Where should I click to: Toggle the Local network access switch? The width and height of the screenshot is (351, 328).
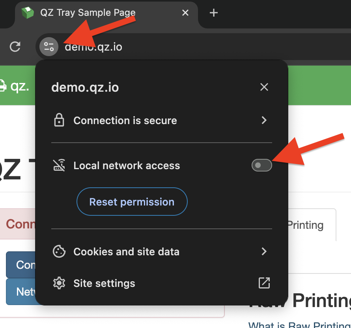[x=262, y=165]
